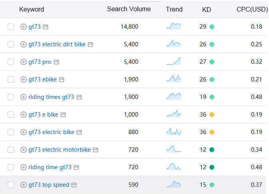Open SERP preview icon for gt73 e bike
The image size is (269, 194).
(63, 115)
